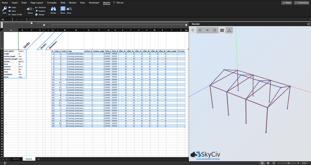Open the SkyCiv Render tool
This screenshot has width=311, height=165.
[53, 10]
